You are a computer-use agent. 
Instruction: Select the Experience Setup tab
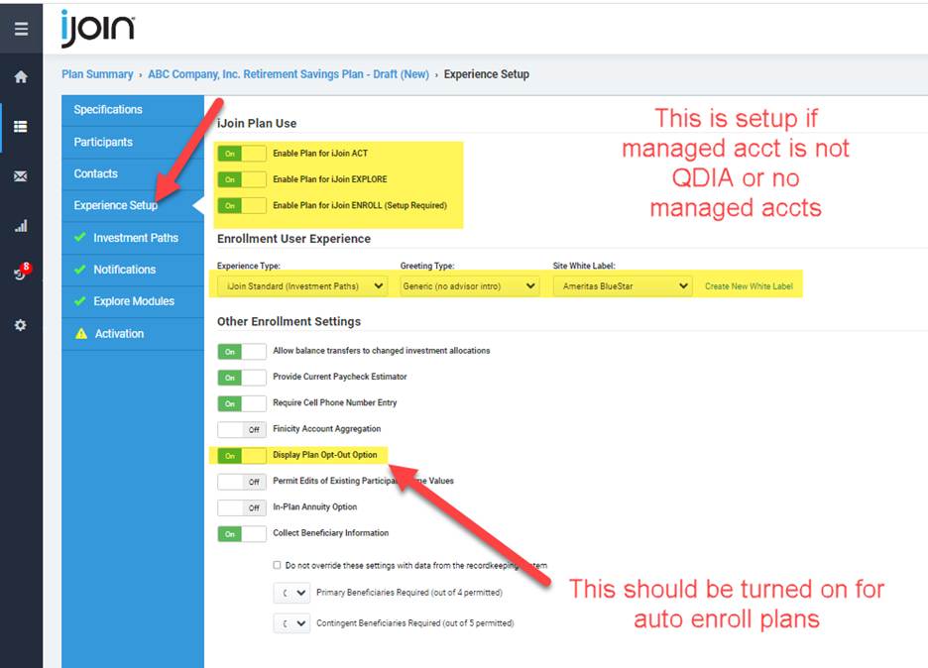click(x=133, y=205)
